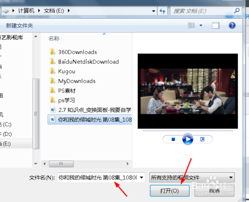Click the 360Downloads folder icon
Screen dimensions: 249x202
[52, 52]
